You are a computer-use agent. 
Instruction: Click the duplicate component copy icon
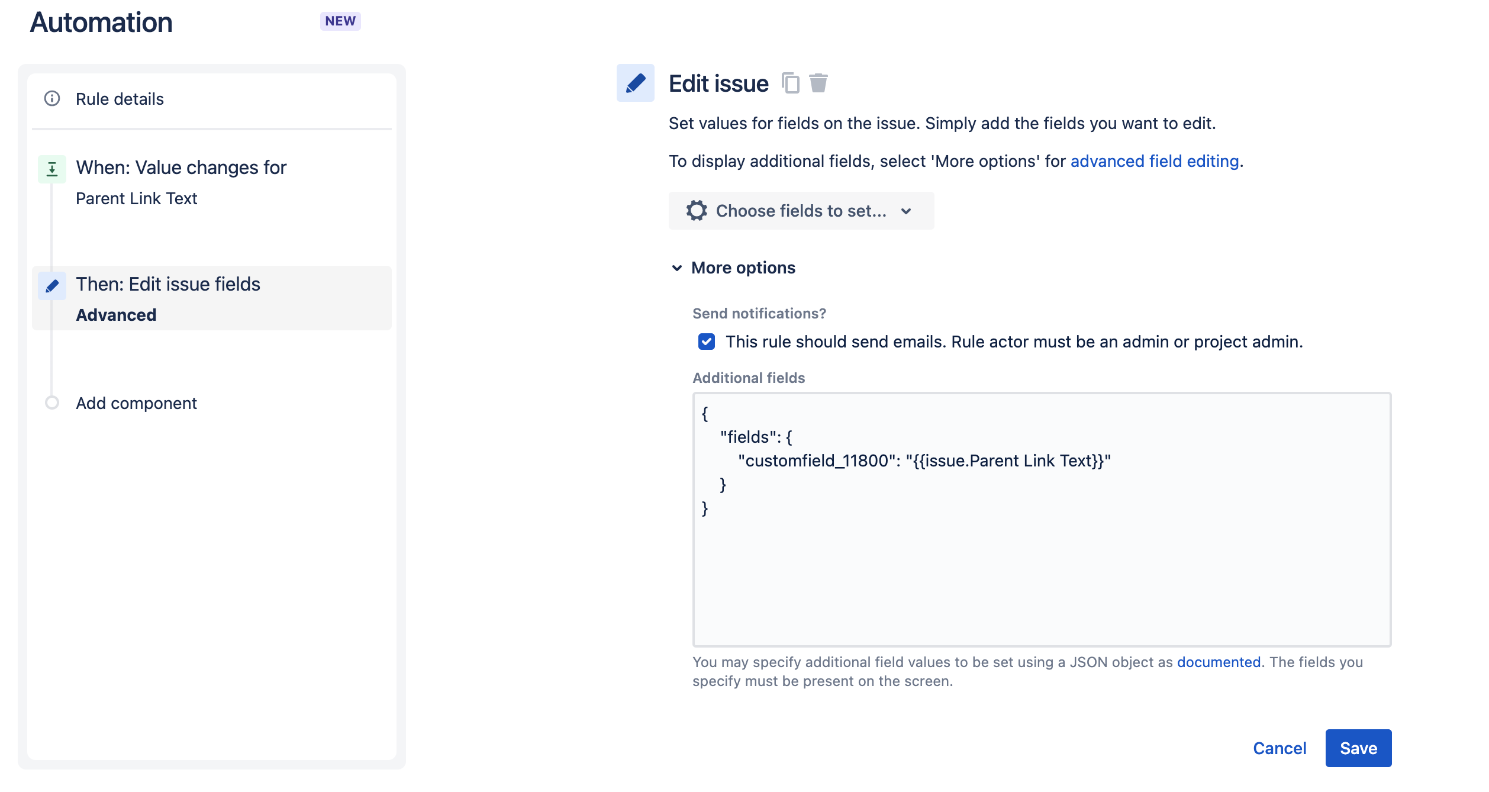click(791, 83)
